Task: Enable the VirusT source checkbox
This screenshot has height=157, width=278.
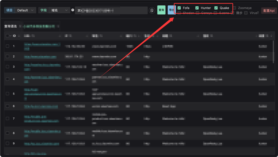Action: pyautogui.click(x=246, y=13)
